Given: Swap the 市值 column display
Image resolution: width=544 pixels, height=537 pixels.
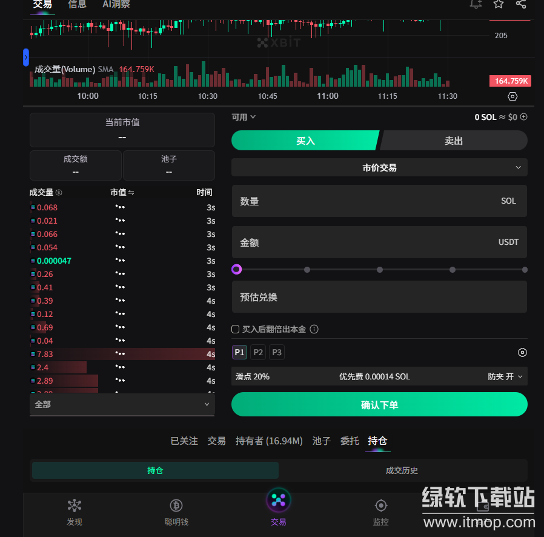Looking at the screenshot, I should (x=131, y=193).
